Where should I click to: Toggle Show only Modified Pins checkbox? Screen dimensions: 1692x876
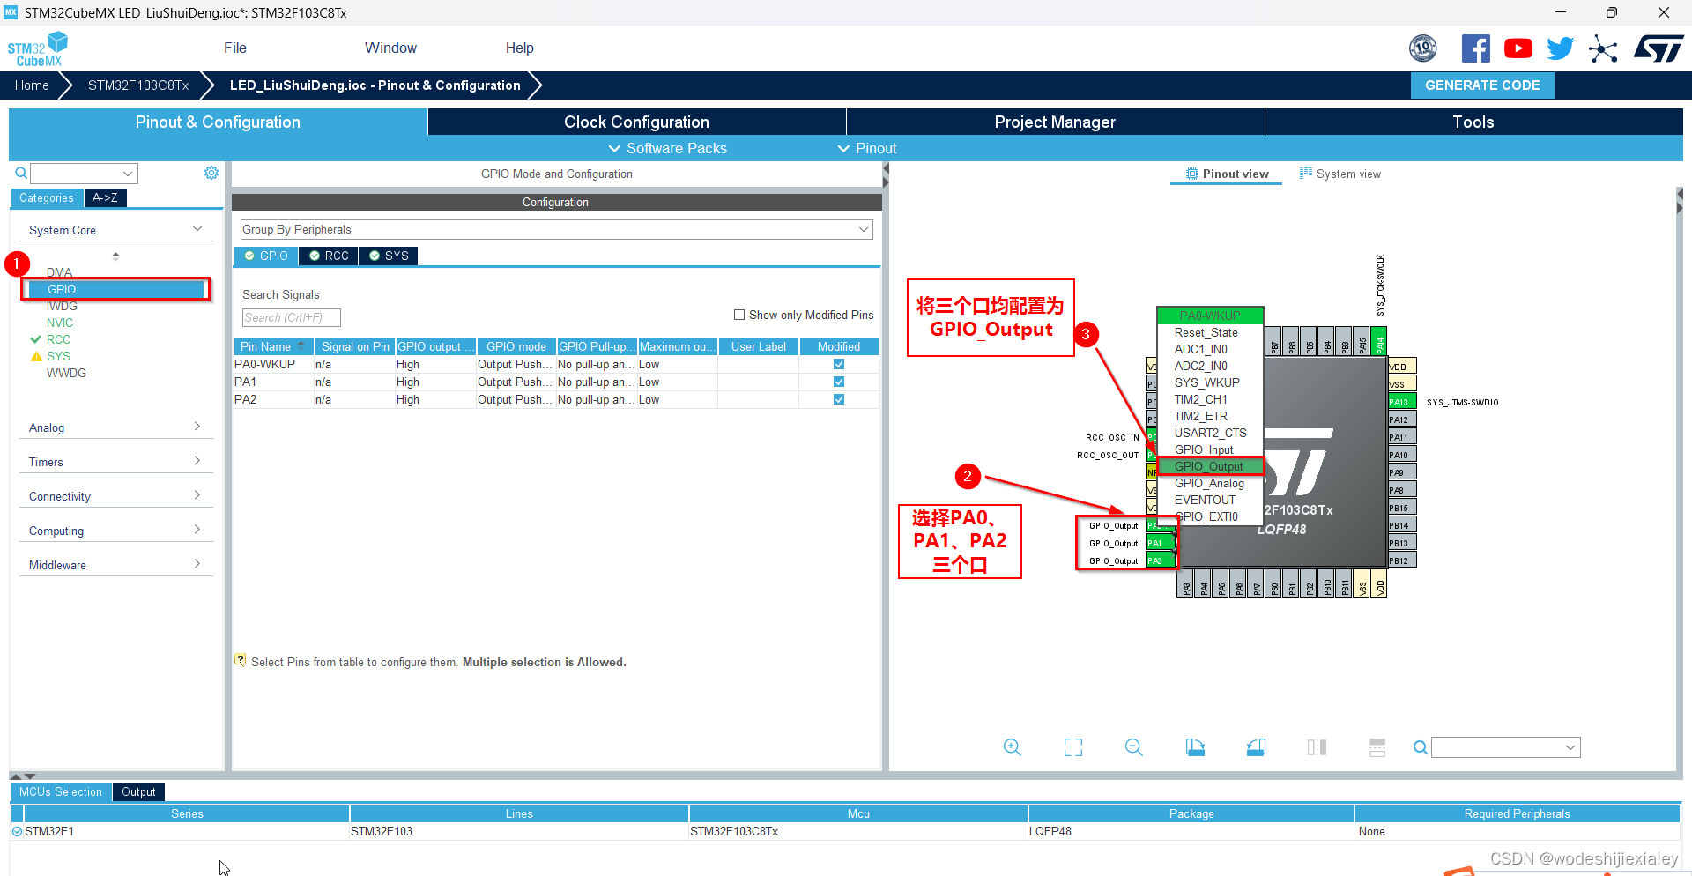pyautogui.click(x=739, y=315)
